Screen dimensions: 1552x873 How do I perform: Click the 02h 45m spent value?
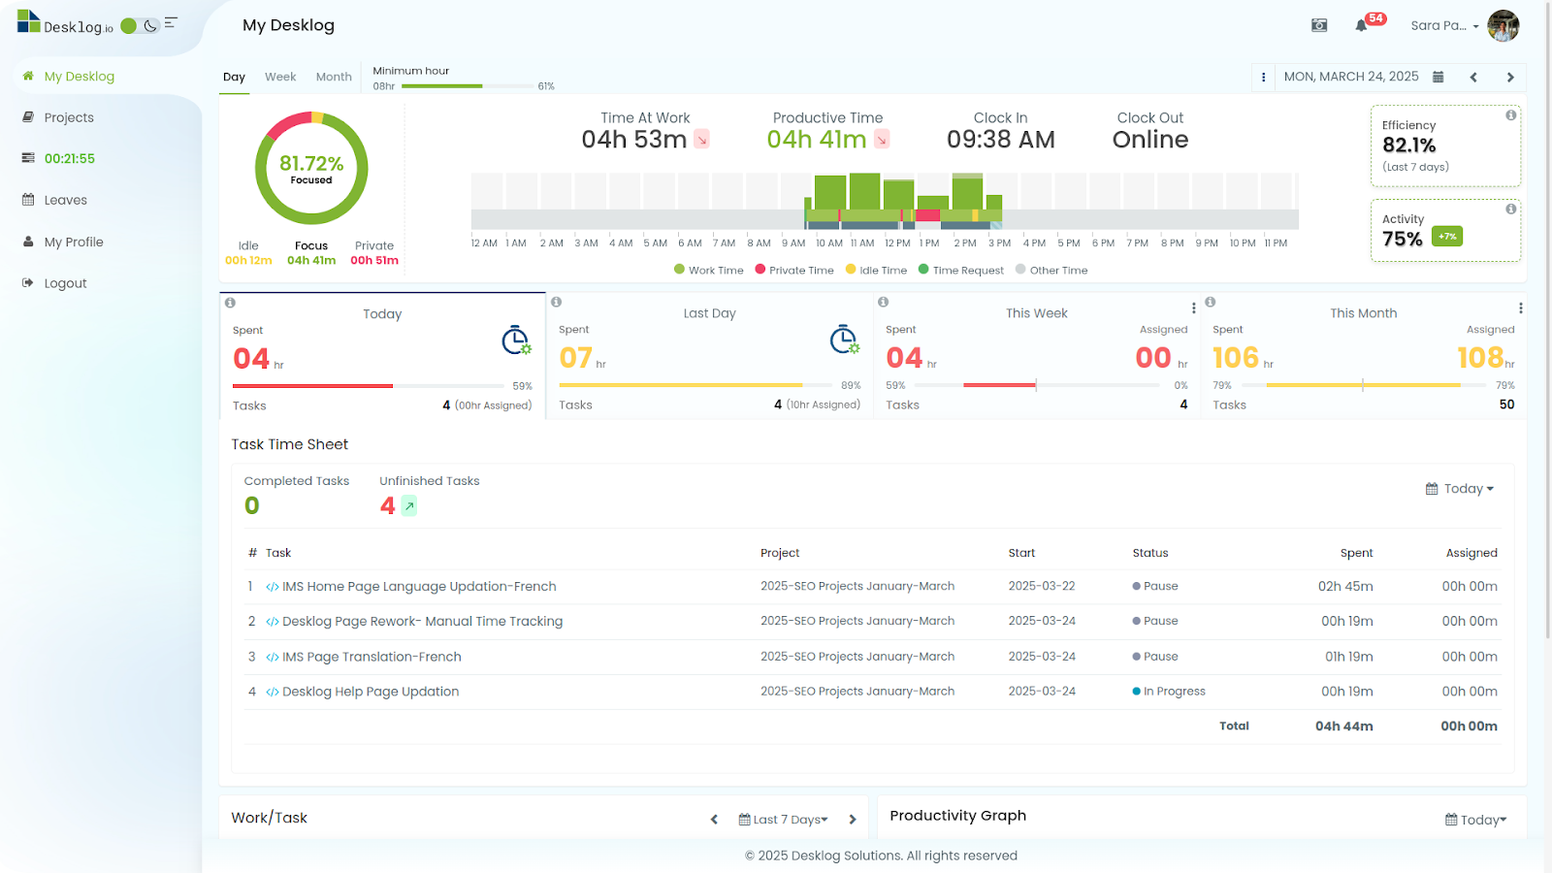(x=1345, y=586)
